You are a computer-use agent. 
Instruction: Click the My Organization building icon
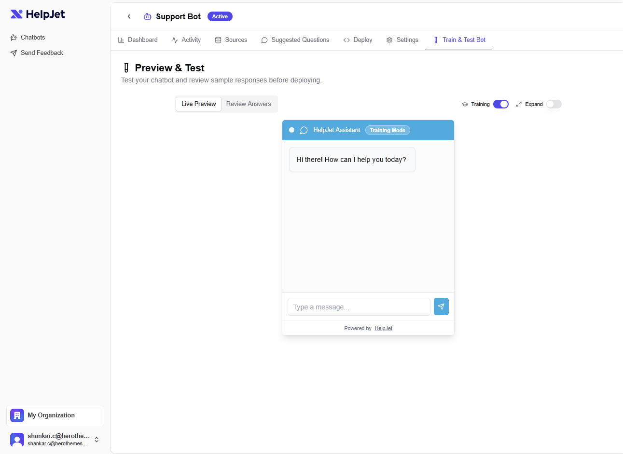pos(17,415)
